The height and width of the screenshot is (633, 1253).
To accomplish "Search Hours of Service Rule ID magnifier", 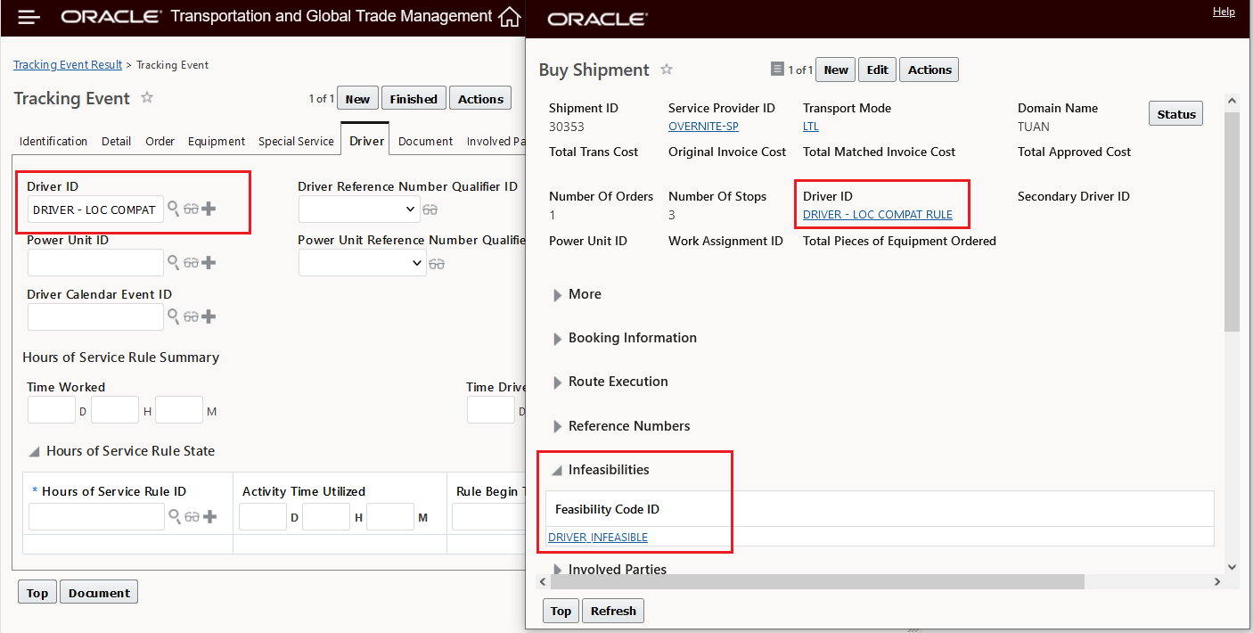I will (x=175, y=516).
